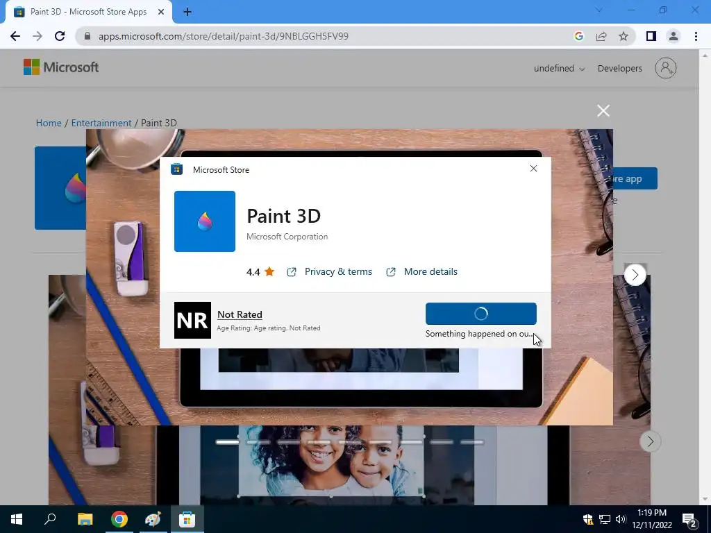This screenshot has width=711, height=533.
Task: Click the Microsoft logo in the header
Action: tap(61, 67)
